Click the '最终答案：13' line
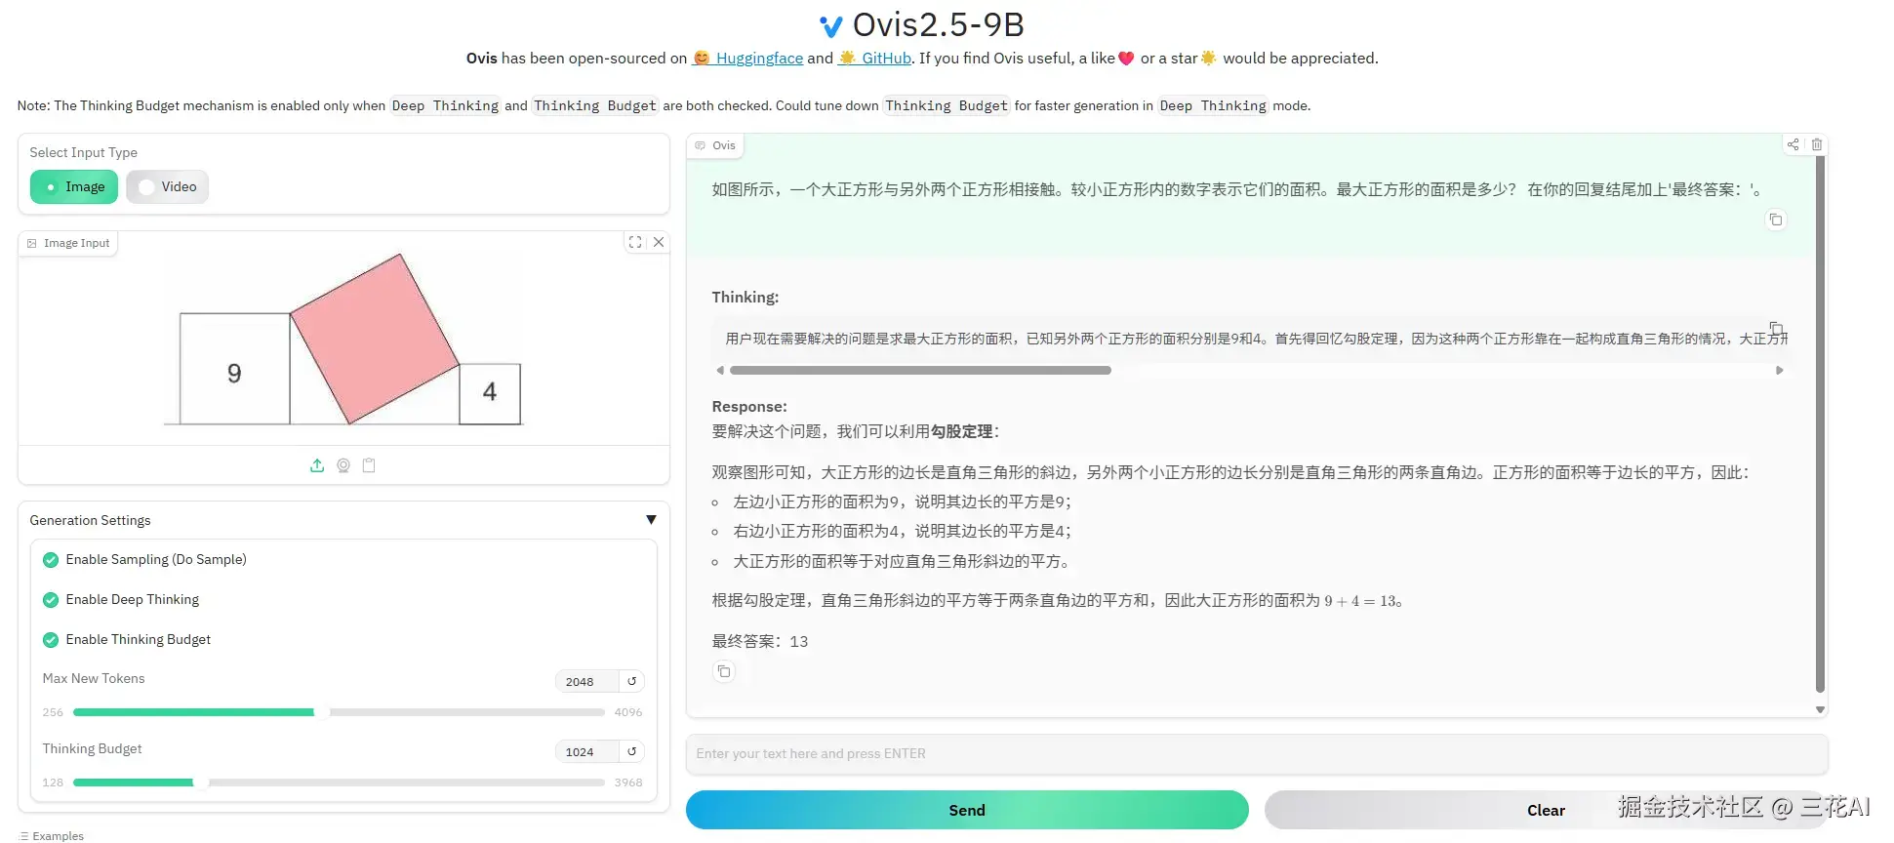Viewport: 1894px width, 843px height. click(x=760, y=641)
